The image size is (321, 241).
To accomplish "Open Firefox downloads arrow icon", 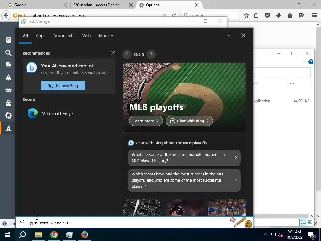I will (x=278, y=15).
